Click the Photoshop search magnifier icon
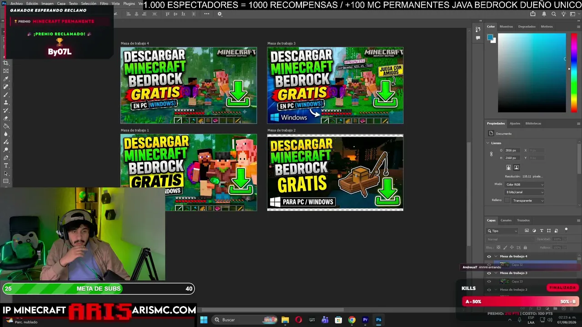Image resolution: width=582 pixels, height=327 pixels. [554, 14]
